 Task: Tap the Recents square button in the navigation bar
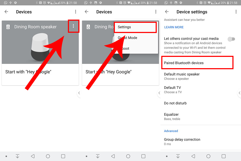pos(63,156)
